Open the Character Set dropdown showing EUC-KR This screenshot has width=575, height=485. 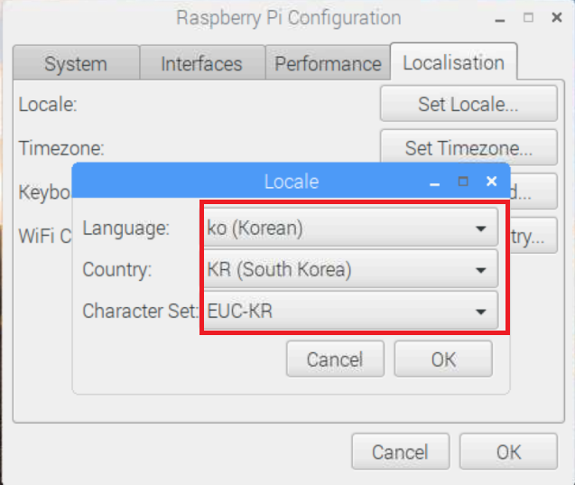351,311
